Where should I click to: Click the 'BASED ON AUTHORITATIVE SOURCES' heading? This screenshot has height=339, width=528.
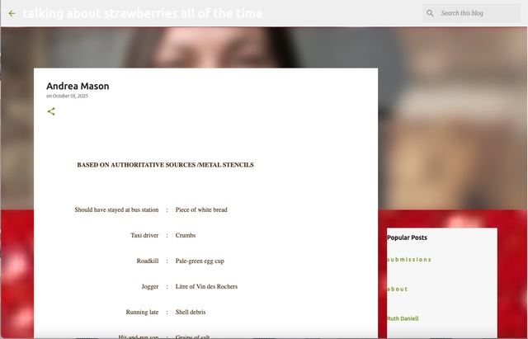tap(165, 165)
